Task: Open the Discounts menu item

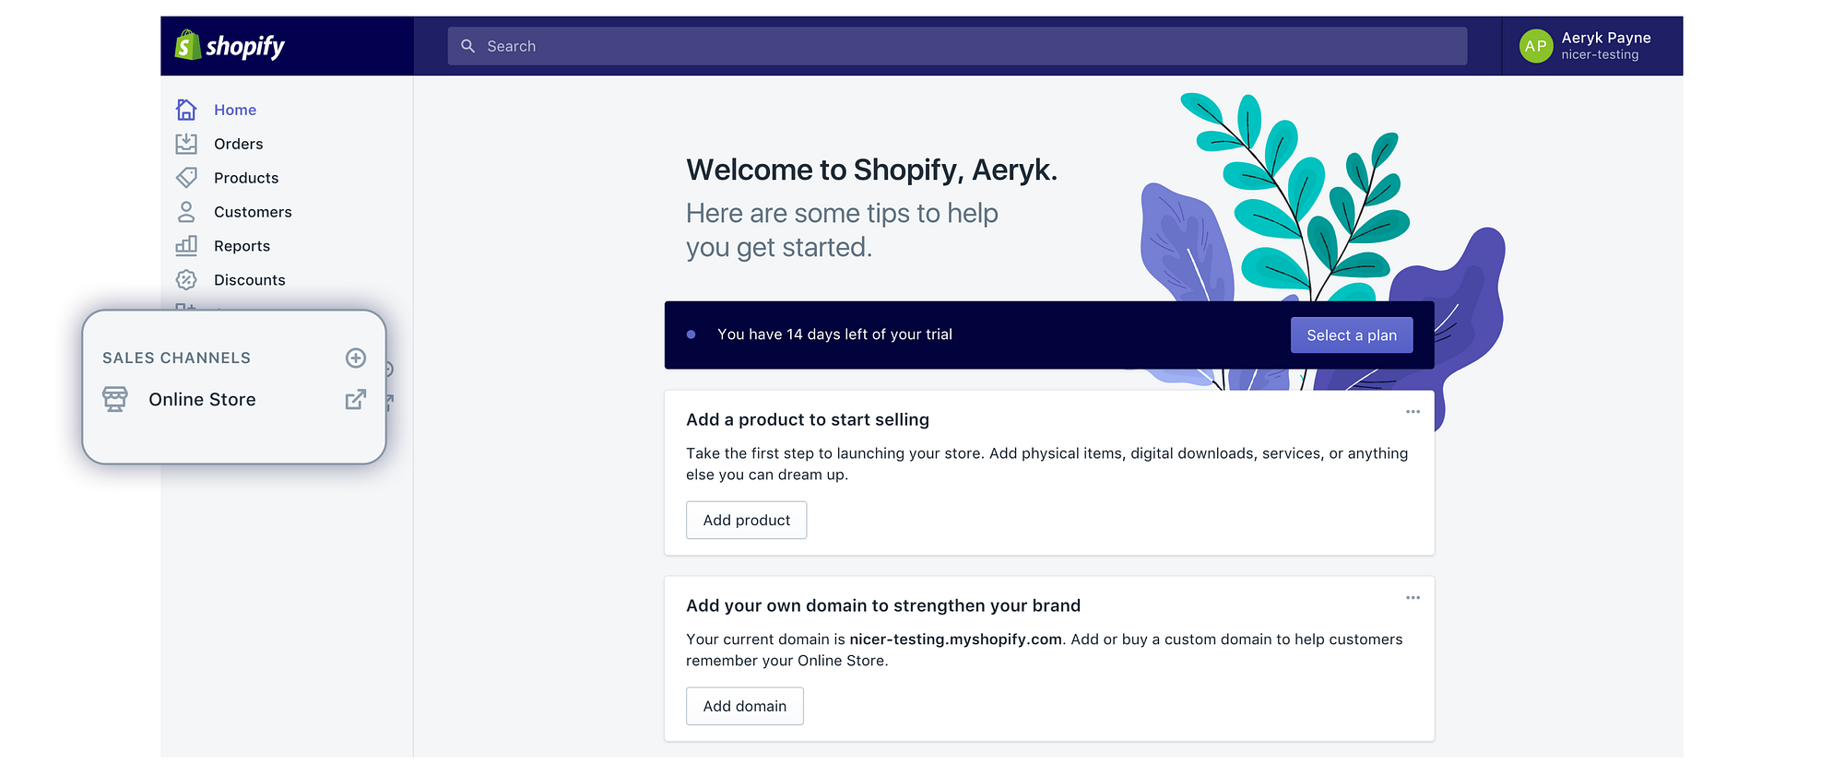Action: point(250,280)
